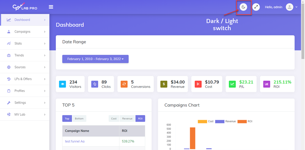Open the LPs & Offers menu

coord(25,79)
